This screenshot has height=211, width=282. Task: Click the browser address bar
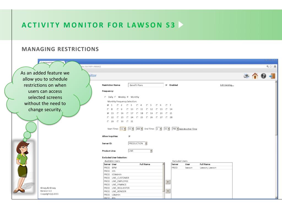click(x=173, y=66)
